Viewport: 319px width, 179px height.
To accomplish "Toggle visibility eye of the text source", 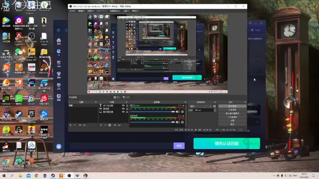I will click(x=123, y=105).
